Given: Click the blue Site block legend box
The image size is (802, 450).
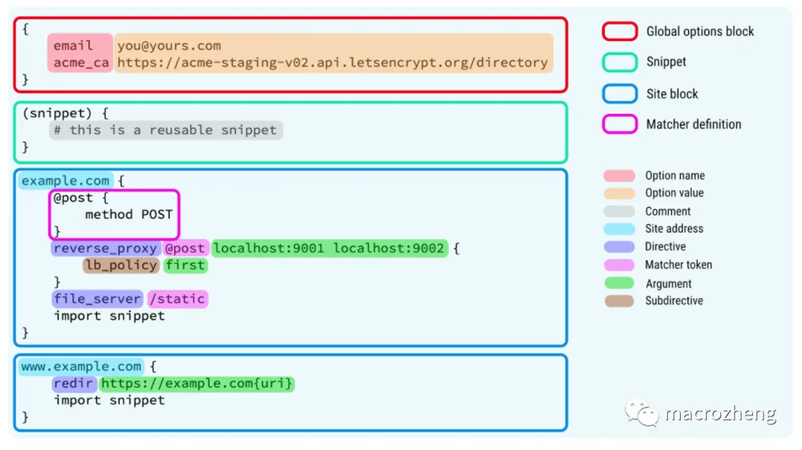Looking at the screenshot, I should 619,94.
